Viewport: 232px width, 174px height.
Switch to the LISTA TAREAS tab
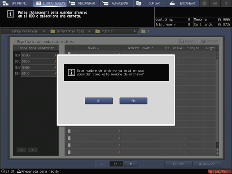click(50, 3)
